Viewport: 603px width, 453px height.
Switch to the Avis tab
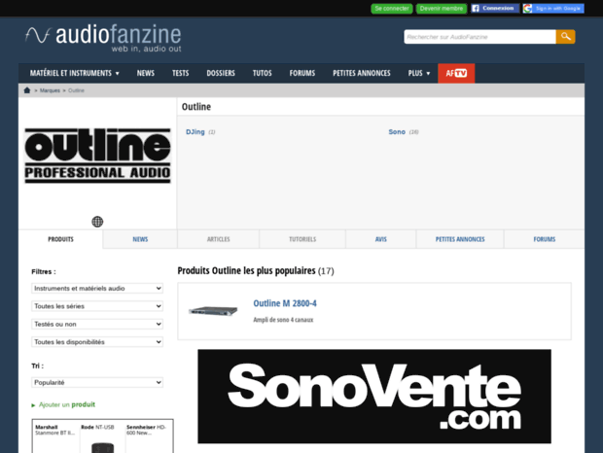click(x=381, y=239)
